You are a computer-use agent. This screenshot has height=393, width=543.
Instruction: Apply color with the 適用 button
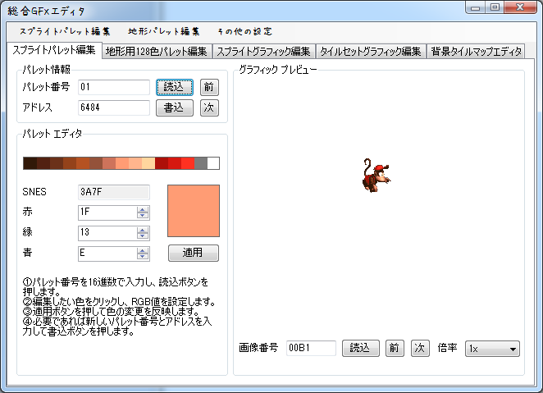click(194, 253)
